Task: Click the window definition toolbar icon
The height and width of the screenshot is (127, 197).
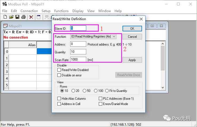Action: coord(39,17)
